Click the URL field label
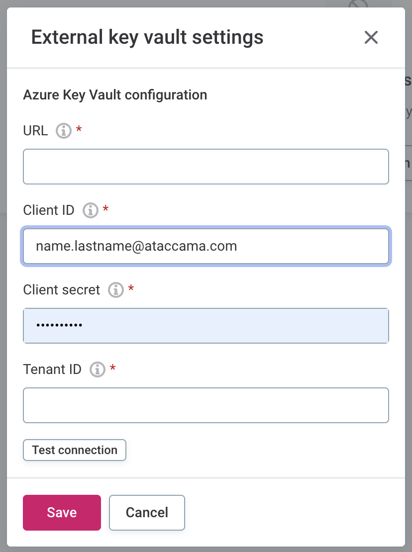Screen dimensions: 412x552 pyautogui.click(x=35, y=131)
